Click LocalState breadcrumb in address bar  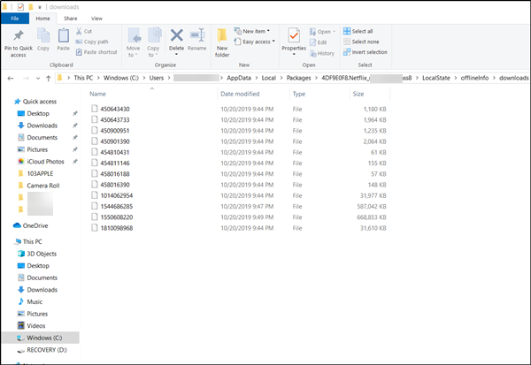436,78
